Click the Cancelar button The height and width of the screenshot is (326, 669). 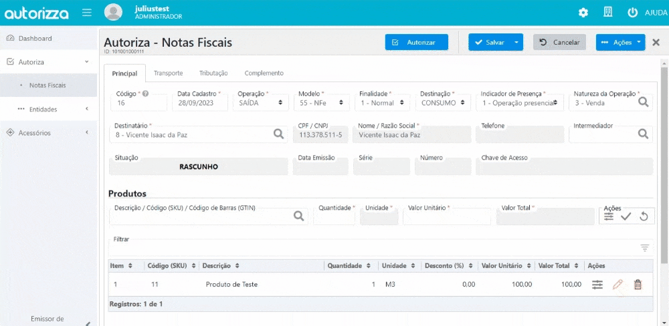pyautogui.click(x=559, y=42)
